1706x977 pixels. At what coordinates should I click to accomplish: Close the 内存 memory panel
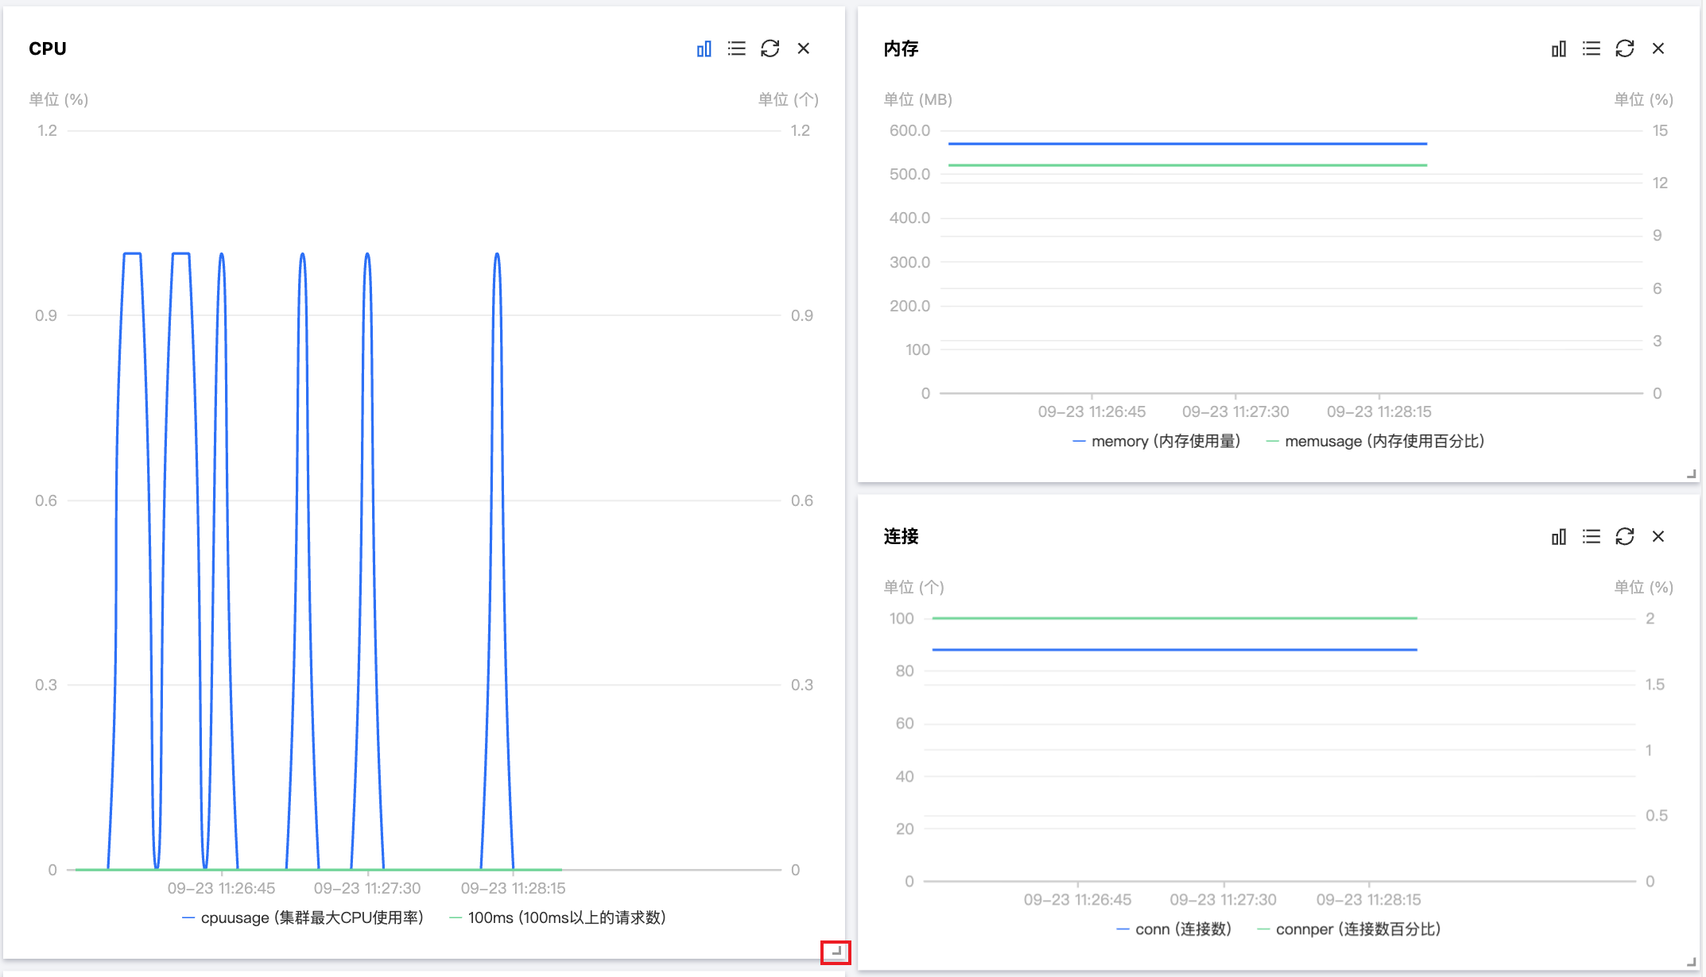(1658, 49)
